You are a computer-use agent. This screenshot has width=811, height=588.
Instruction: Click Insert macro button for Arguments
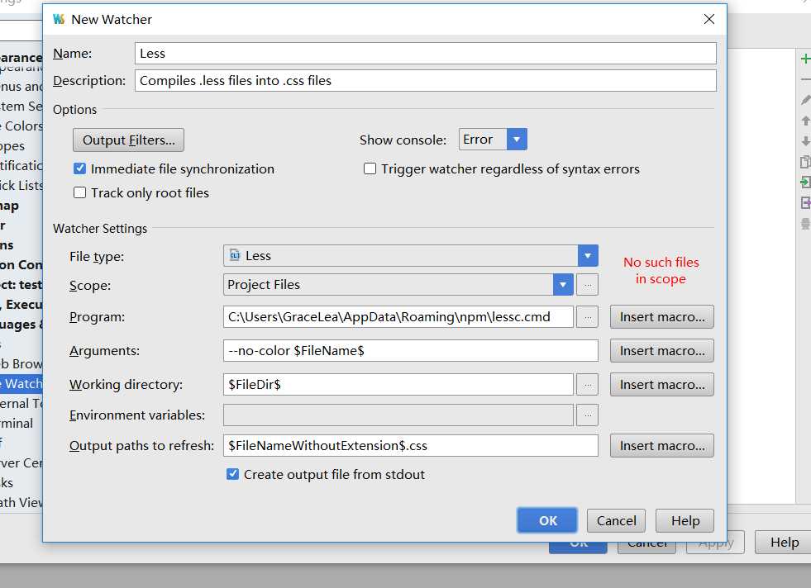(661, 351)
